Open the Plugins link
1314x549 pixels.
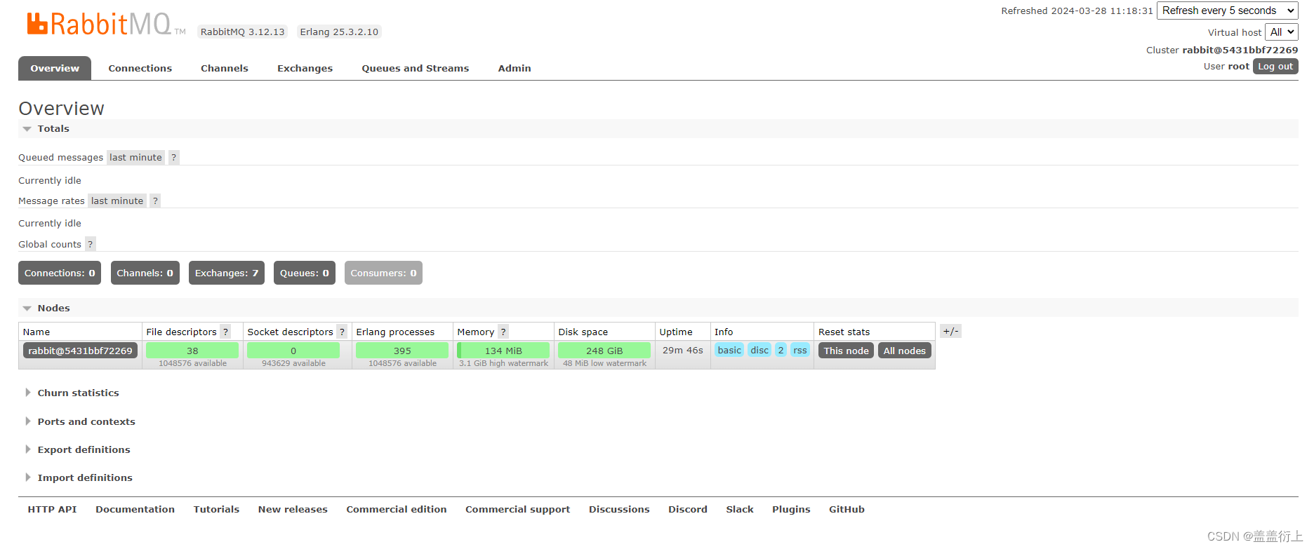coord(791,510)
